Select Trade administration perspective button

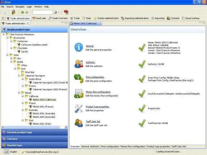(18, 18)
